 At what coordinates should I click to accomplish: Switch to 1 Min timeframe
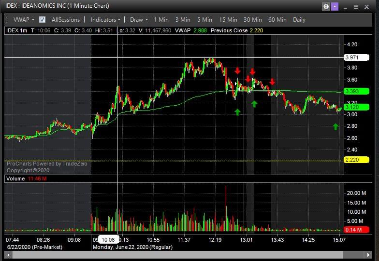click(x=161, y=20)
